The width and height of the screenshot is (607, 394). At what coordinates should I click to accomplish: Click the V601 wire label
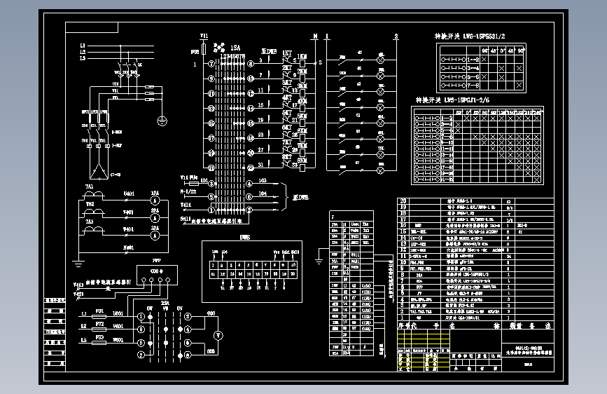[x=118, y=326]
